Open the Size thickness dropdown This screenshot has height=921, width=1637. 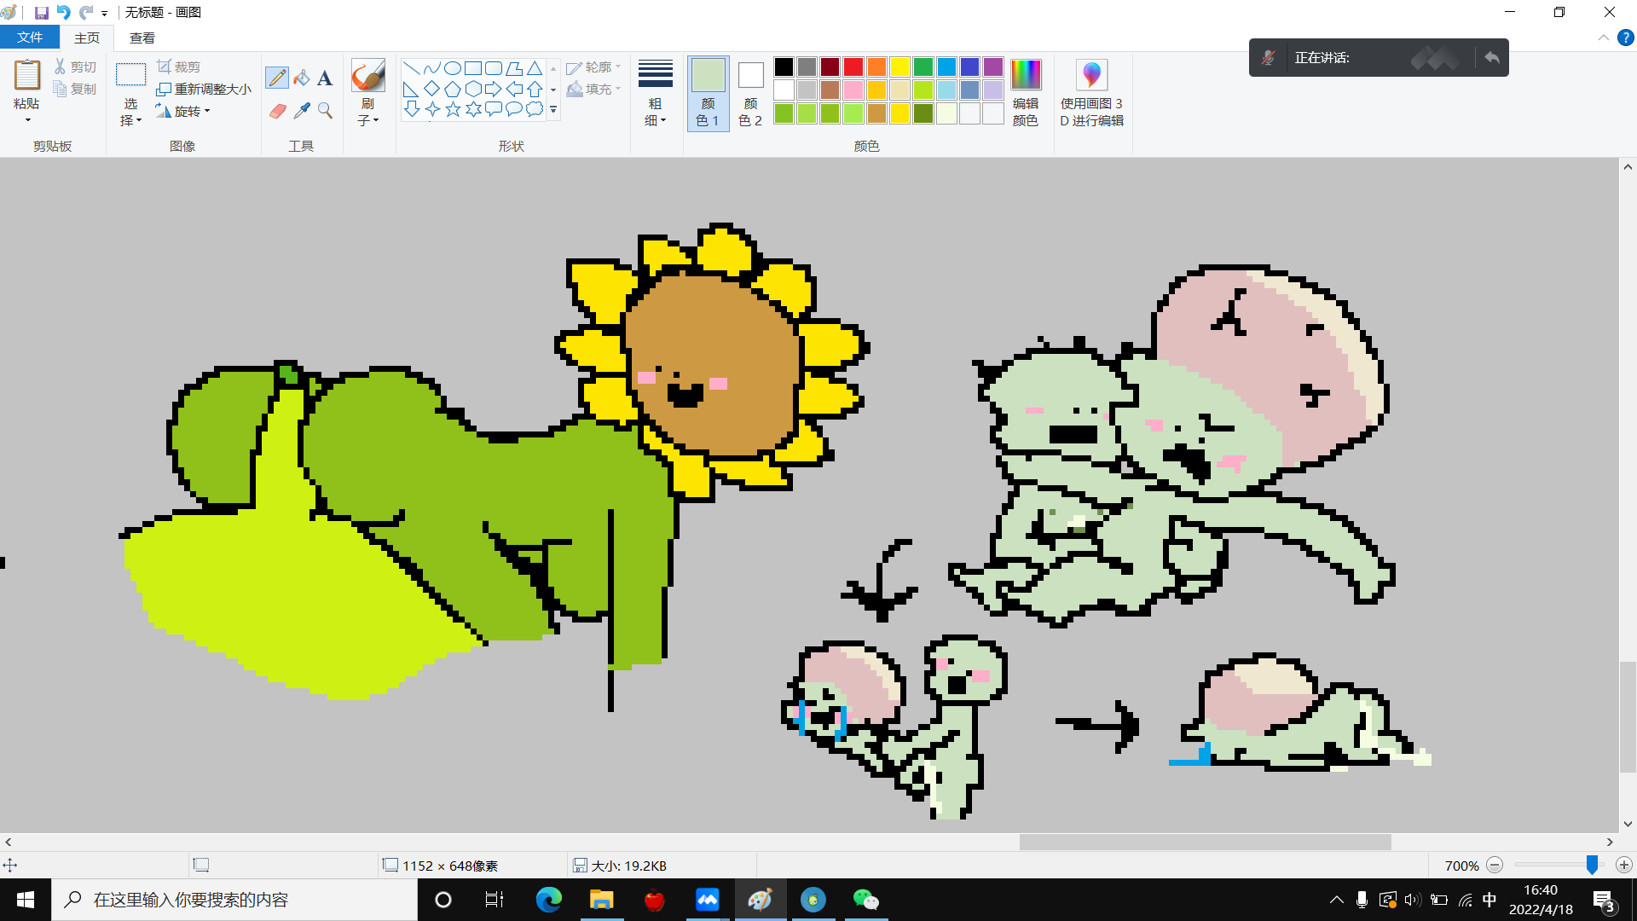point(655,93)
